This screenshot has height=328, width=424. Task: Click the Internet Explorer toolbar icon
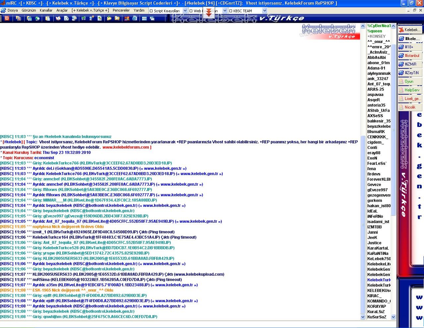[135, 19]
